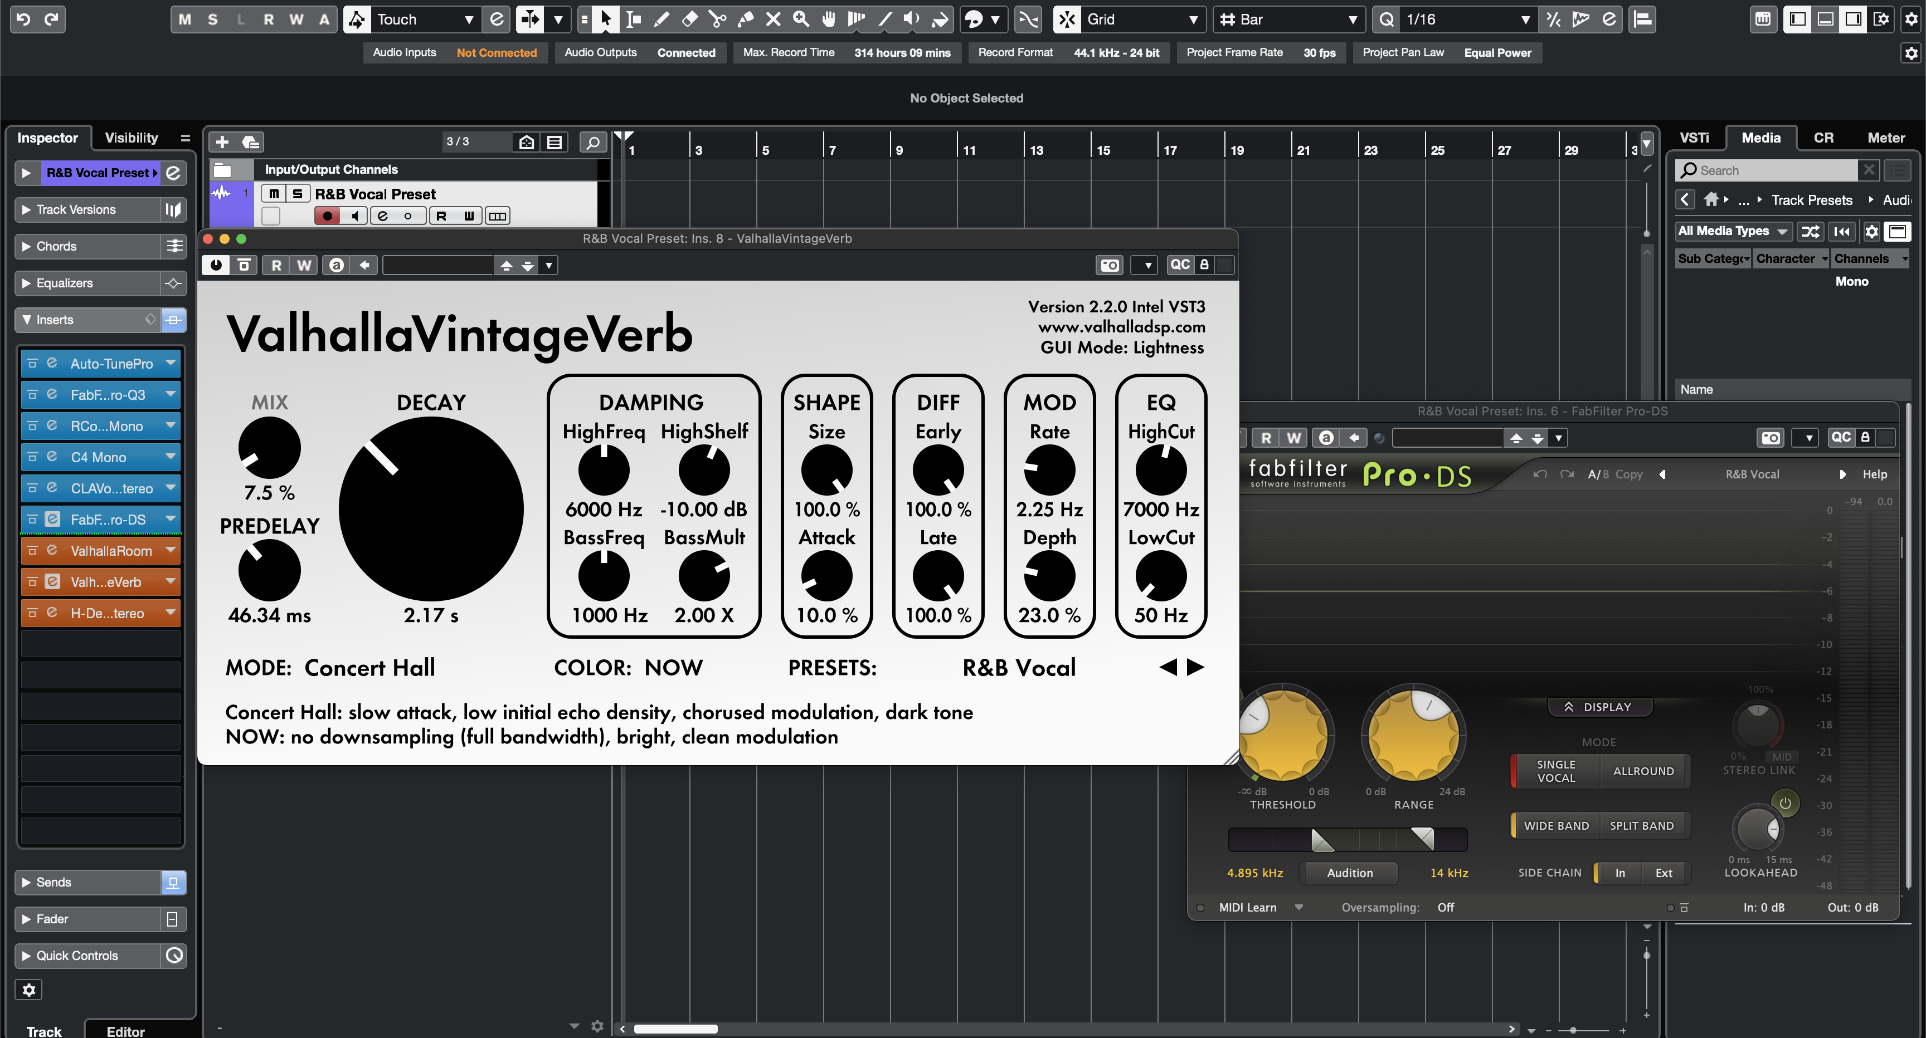
Task: Select the Zoom magnifier tool
Action: click(801, 19)
